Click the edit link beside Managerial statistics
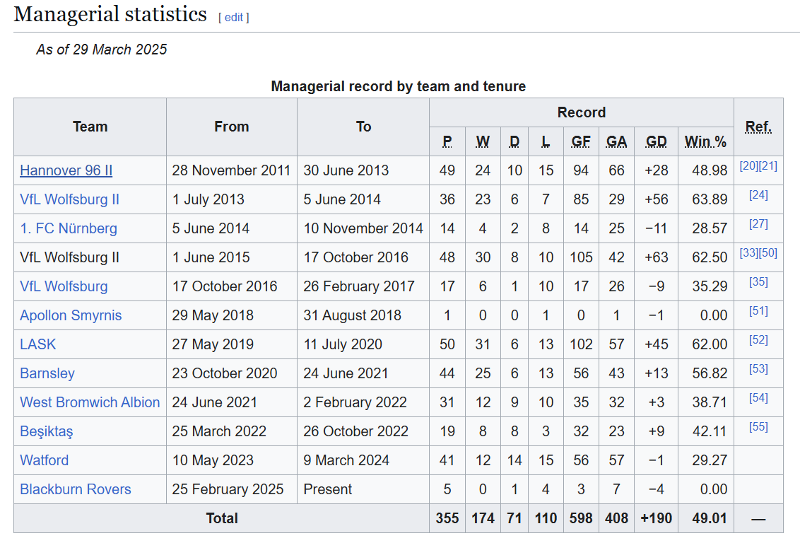Viewport: 800px width, 543px height. [234, 18]
